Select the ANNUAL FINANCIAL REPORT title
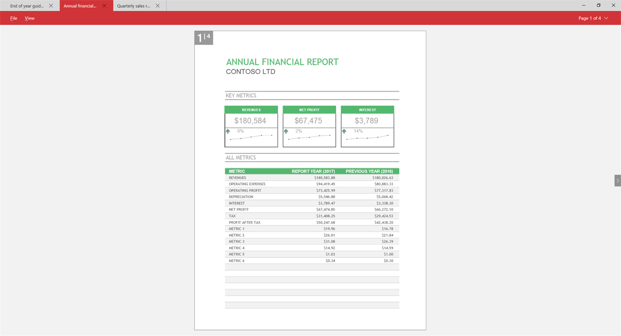The width and height of the screenshot is (621, 336). coord(282,62)
